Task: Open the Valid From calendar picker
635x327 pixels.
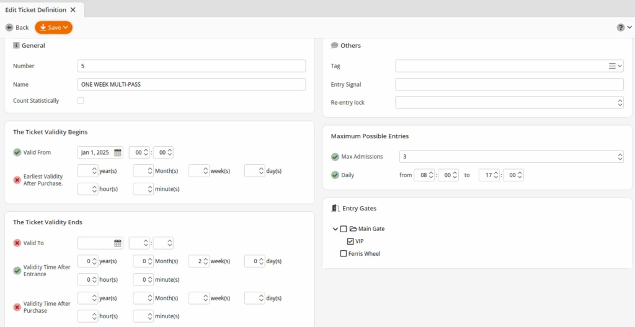Action: [x=117, y=152]
